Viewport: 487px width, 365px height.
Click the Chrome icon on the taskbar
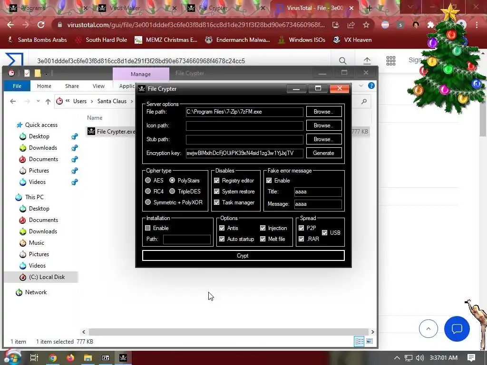[x=53, y=358]
